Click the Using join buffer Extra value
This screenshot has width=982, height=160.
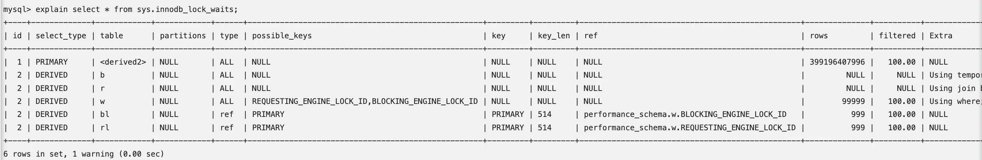955,88
